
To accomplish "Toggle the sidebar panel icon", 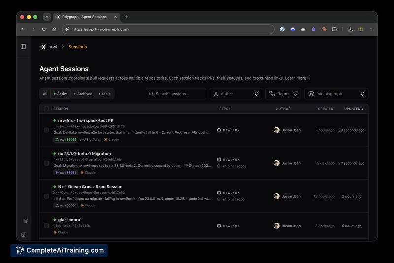I will pyautogui.click(x=23, y=47).
